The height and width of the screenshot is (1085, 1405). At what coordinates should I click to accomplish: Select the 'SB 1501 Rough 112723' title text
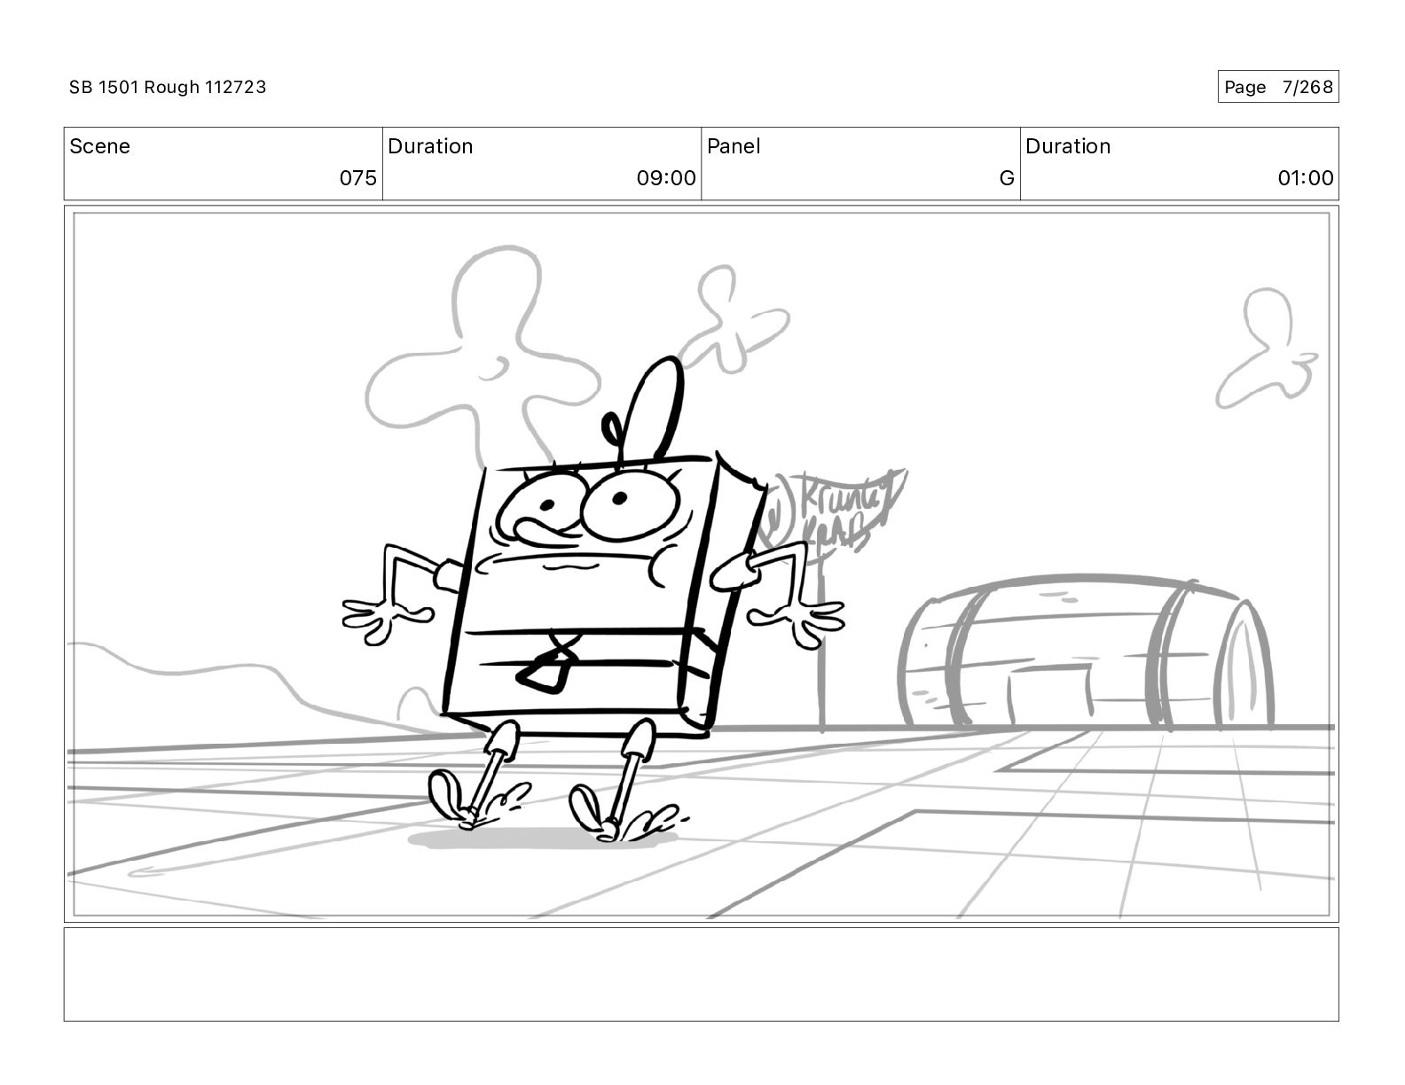click(168, 87)
